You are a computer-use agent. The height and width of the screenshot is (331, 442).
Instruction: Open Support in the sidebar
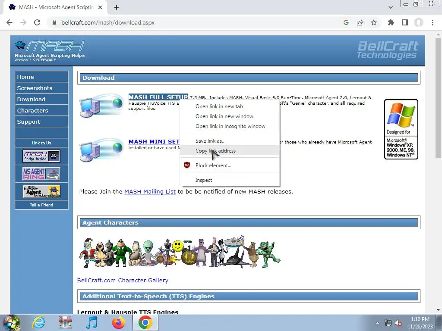[x=41, y=122]
